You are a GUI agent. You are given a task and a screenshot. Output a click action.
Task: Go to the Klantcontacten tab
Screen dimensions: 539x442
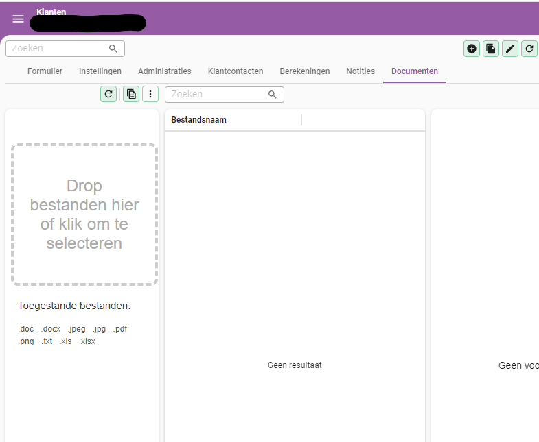click(236, 71)
